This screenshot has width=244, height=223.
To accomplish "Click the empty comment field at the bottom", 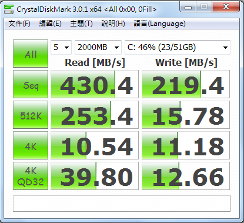I will [122, 204].
